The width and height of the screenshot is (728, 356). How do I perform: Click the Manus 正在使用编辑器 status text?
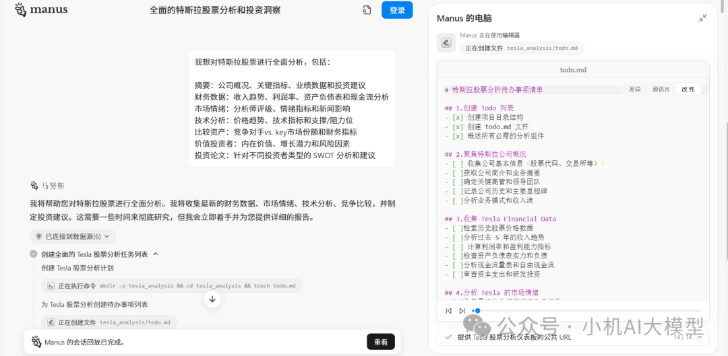490,35
